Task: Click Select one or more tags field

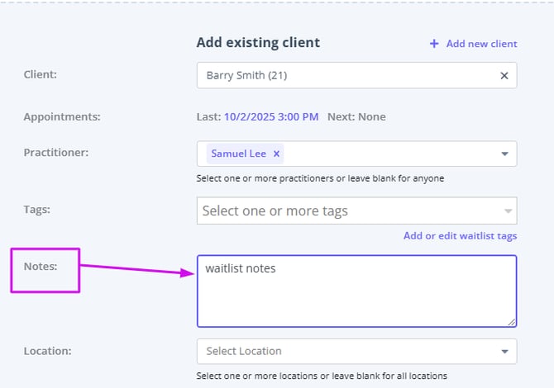Action: click(x=347, y=211)
